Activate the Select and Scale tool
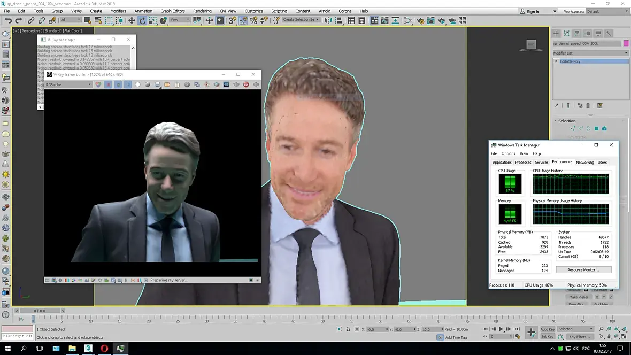 pos(153,20)
